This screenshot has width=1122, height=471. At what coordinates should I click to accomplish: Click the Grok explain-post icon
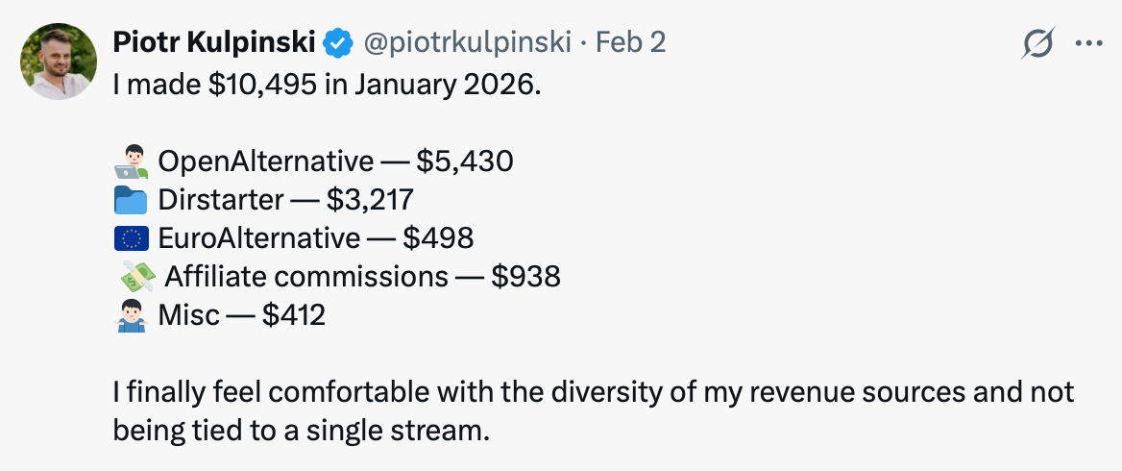point(1038,43)
